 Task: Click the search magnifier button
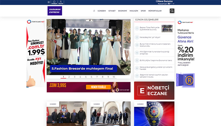pos(172,11)
